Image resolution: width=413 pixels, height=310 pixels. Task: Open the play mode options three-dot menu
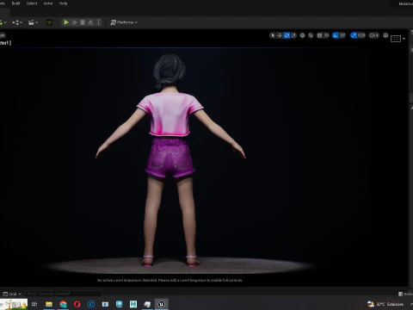(98, 22)
